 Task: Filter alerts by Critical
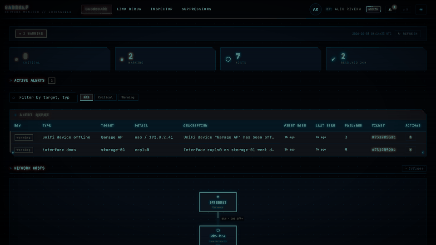(x=105, y=98)
